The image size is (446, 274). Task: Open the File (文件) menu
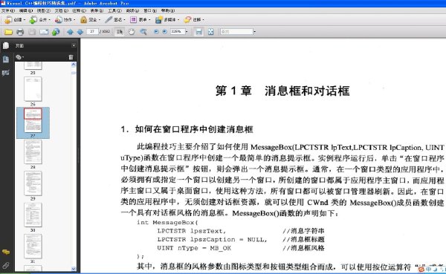coord(8,10)
